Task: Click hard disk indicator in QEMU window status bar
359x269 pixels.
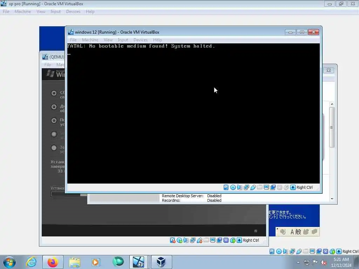Action: pyautogui.click(x=172, y=240)
